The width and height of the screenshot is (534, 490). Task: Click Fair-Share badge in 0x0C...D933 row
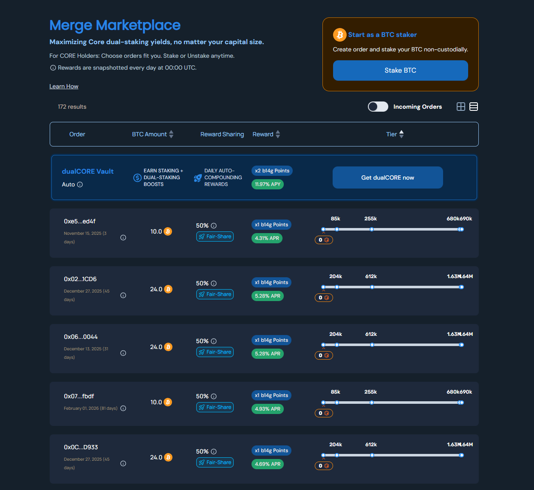pos(215,462)
